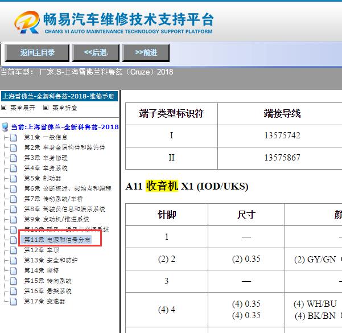Expand all menus via 菜单展开
The width and height of the screenshot is (342, 333).
tap(22, 108)
